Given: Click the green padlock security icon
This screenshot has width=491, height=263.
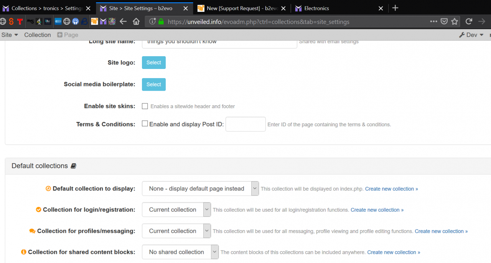Looking at the screenshot, I should (161, 22).
